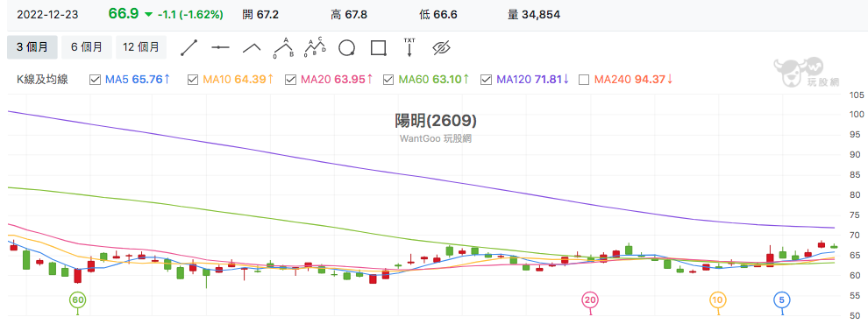Click the high price 高 67.8
This screenshot has height=324, width=868.
[x=349, y=15]
